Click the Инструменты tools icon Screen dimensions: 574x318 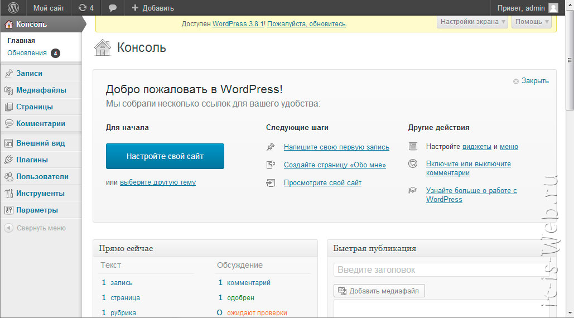pos(9,193)
